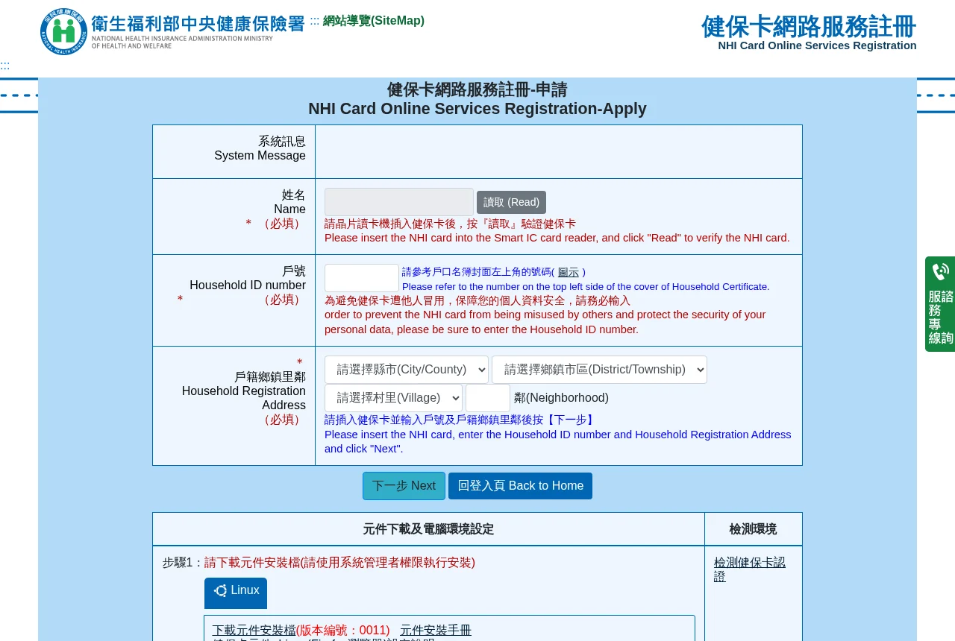Click the Household ID number input field
This screenshot has width=955, height=641.
click(362, 278)
